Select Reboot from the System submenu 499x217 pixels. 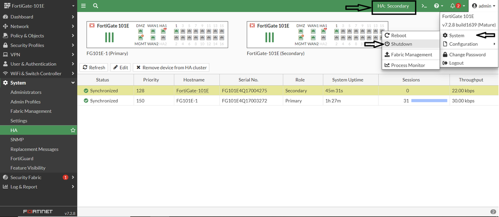click(x=411, y=35)
